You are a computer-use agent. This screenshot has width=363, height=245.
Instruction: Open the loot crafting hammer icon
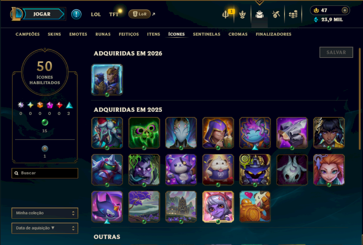276,14
